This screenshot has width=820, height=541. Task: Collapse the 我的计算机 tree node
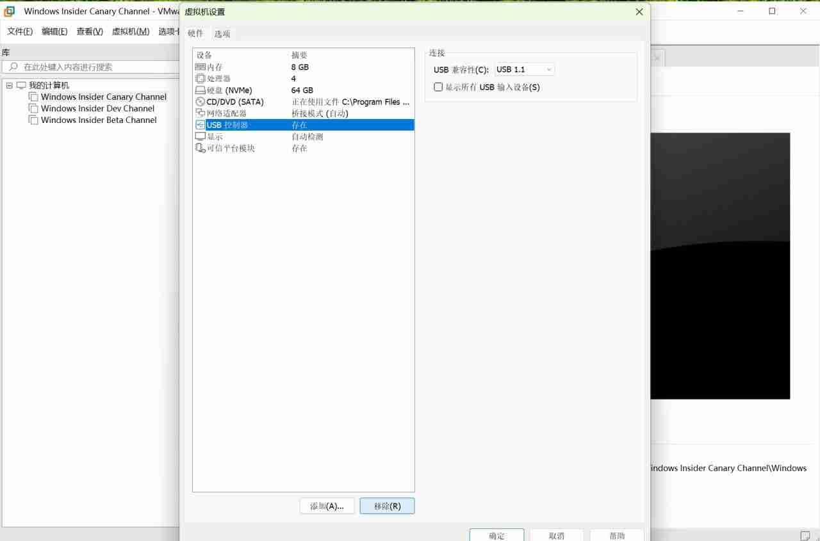tap(9, 85)
